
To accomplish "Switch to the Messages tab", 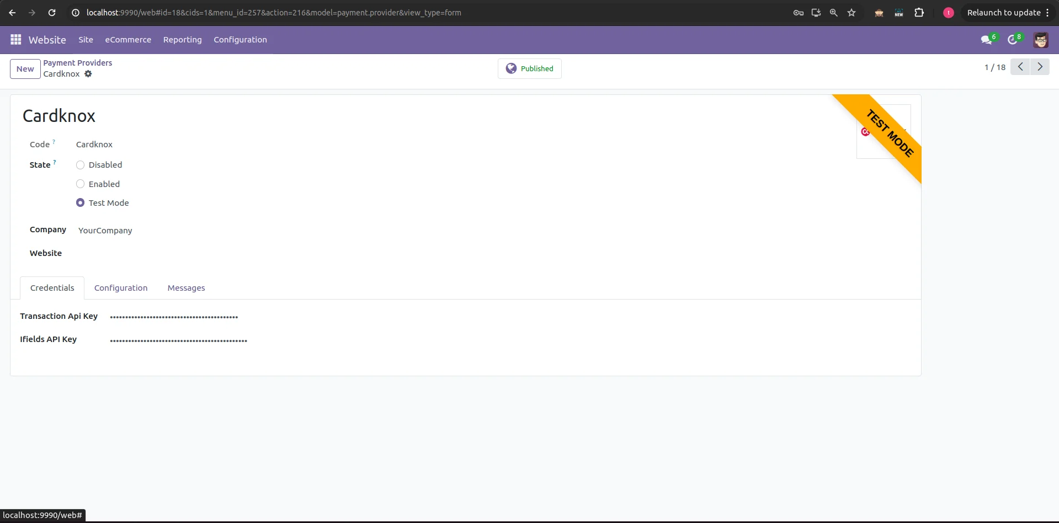I will coord(186,288).
